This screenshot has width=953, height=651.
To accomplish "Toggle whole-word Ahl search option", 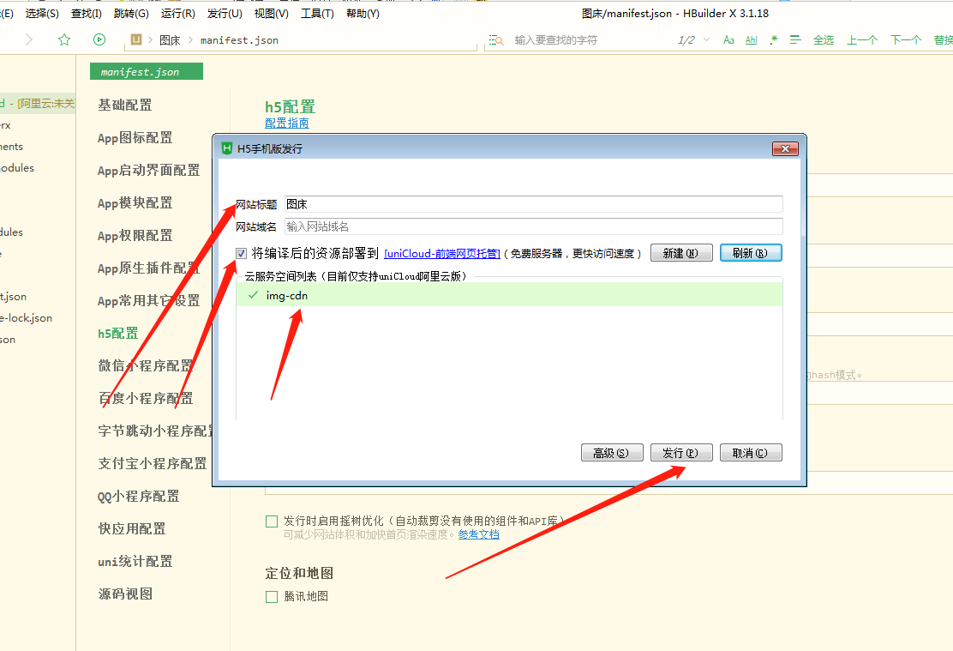I will click(x=752, y=40).
